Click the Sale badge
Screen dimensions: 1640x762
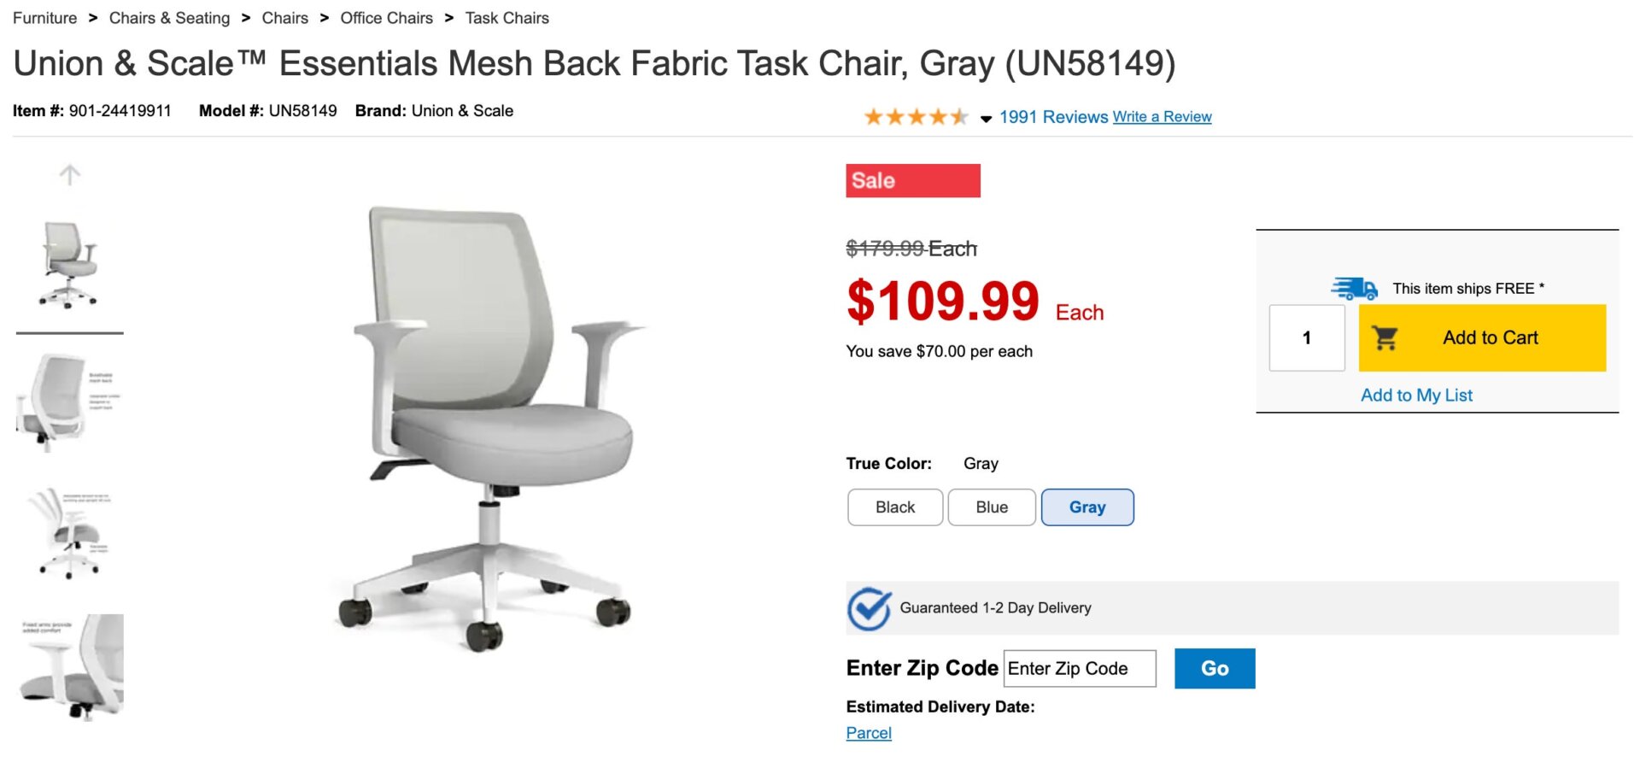[x=912, y=180]
